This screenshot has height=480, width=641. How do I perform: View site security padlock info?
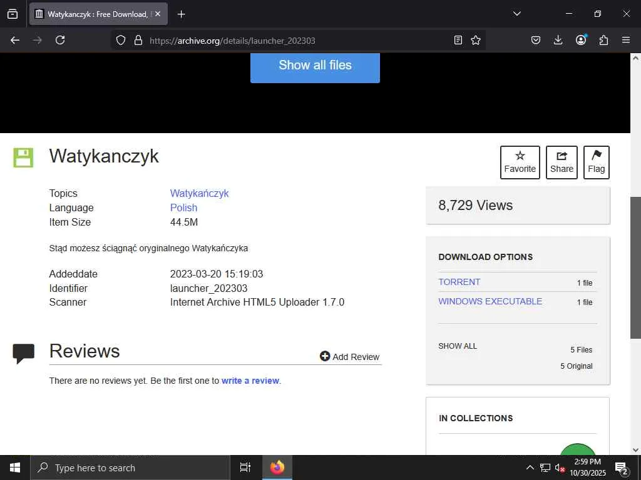pyautogui.click(x=138, y=40)
